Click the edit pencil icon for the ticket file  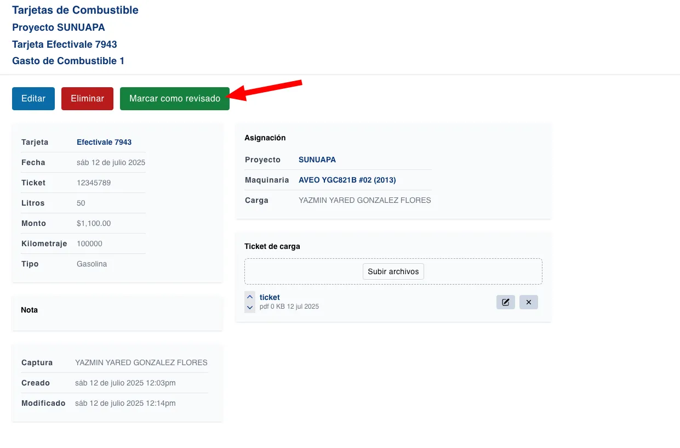(505, 302)
